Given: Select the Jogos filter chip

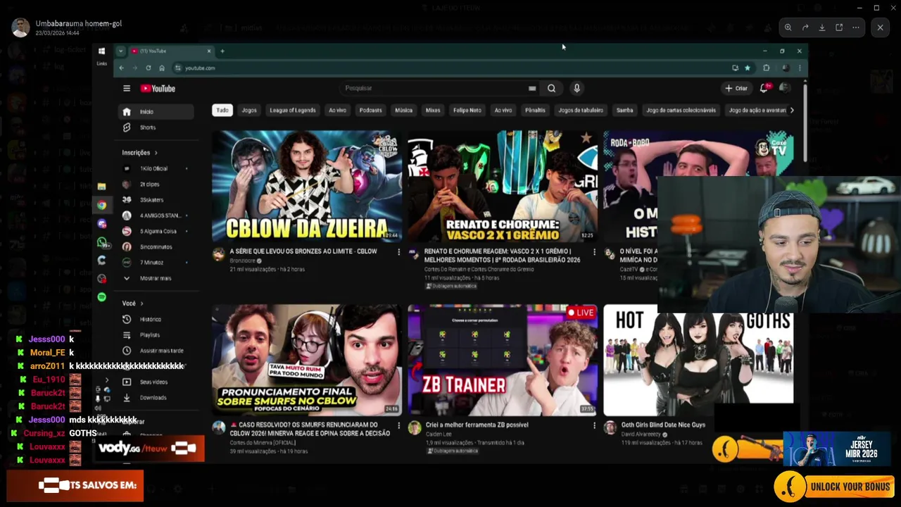Looking at the screenshot, I should 249,110.
